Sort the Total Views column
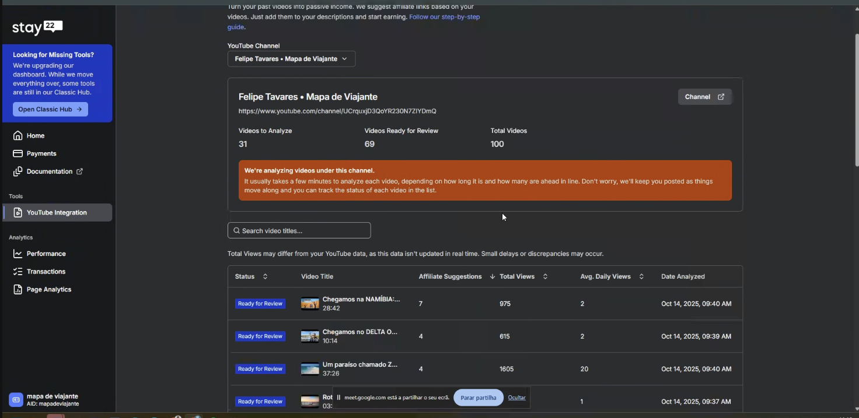Screen dimensions: 859x418 pyautogui.click(x=545, y=276)
